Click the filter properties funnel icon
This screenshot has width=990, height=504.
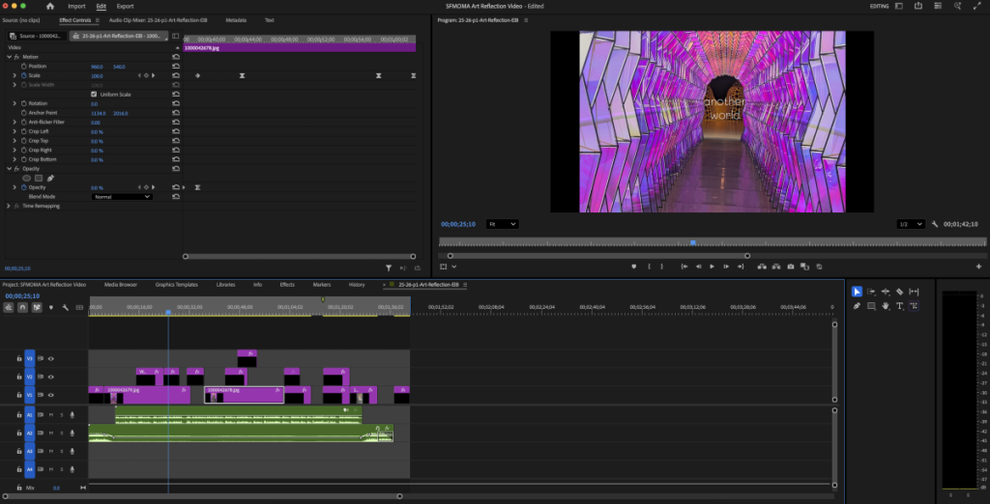tap(389, 268)
